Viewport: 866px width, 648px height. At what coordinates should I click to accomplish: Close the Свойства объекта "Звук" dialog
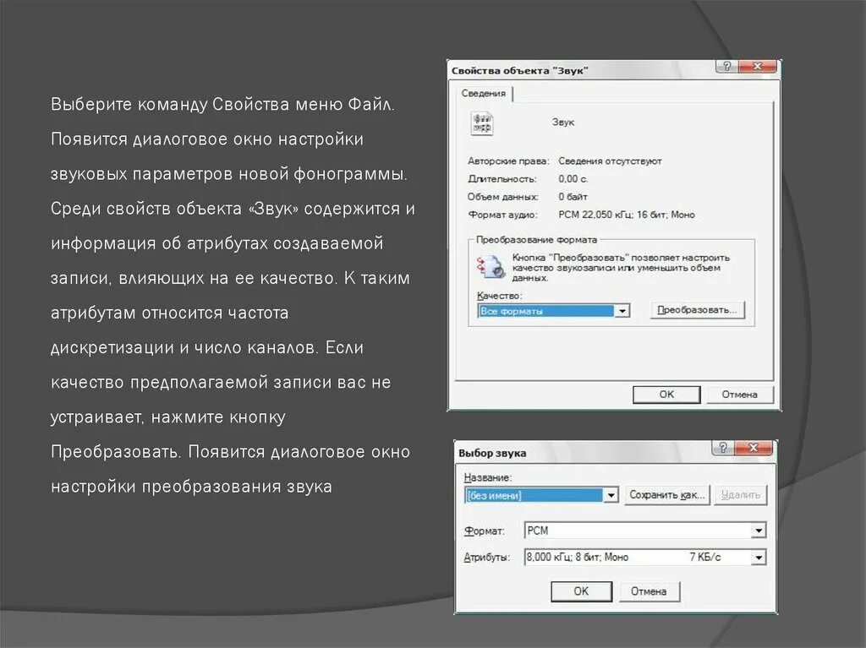[x=757, y=66]
